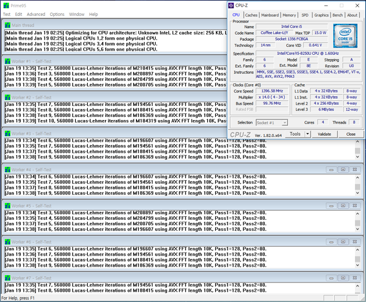The image size is (366, 302).
Task: Close the Worker #7 child window
Action: pos(355,278)
